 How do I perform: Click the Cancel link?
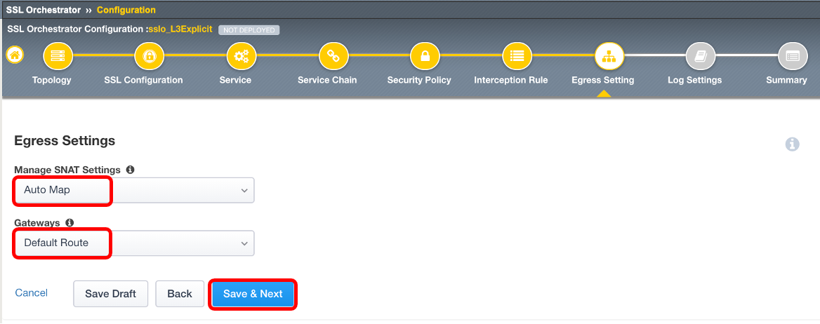(x=32, y=292)
